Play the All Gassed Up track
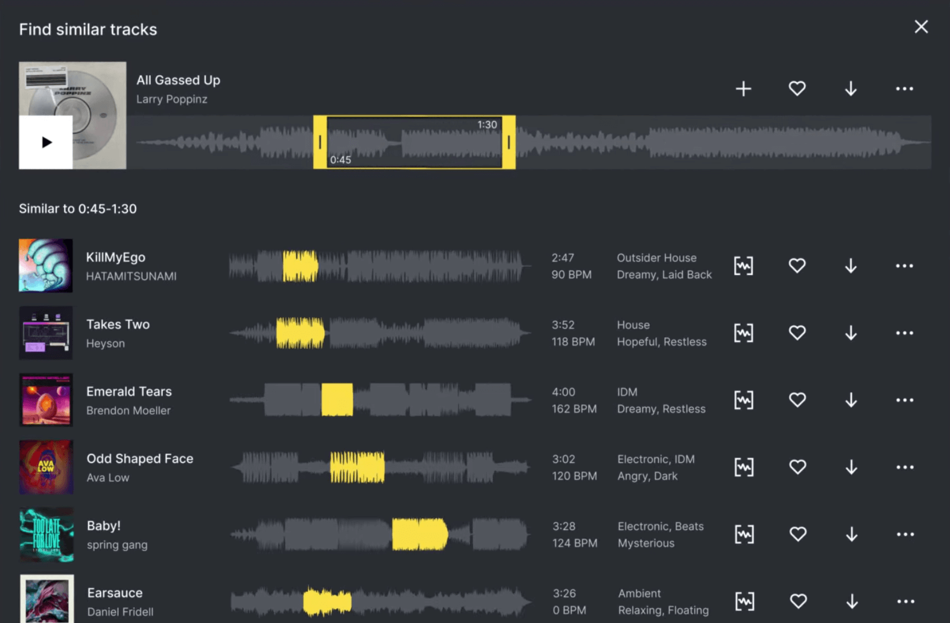The image size is (950, 623). pyautogui.click(x=46, y=142)
